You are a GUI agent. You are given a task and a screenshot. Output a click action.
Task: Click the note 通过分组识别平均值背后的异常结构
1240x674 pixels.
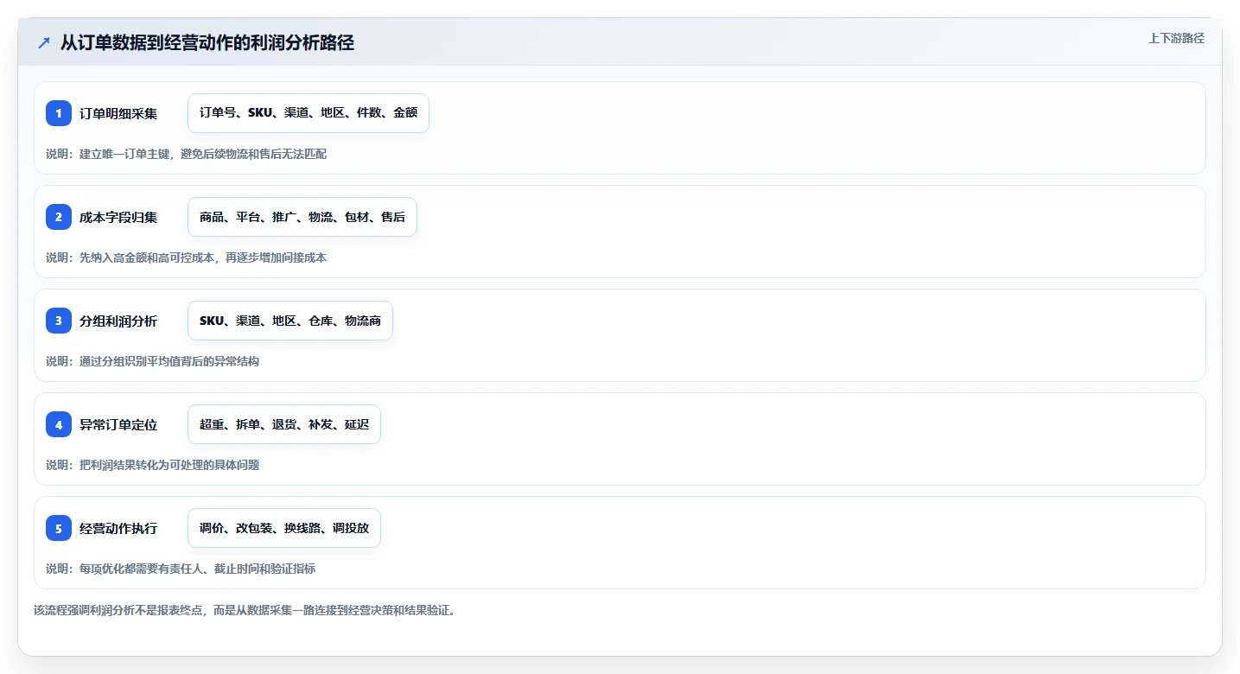[x=152, y=361]
